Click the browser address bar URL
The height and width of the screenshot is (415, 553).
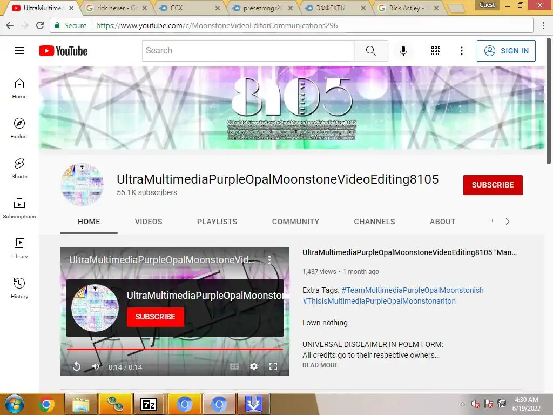[x=217, y=25]
